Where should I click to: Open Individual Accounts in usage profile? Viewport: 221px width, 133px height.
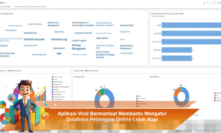[34, 39]
